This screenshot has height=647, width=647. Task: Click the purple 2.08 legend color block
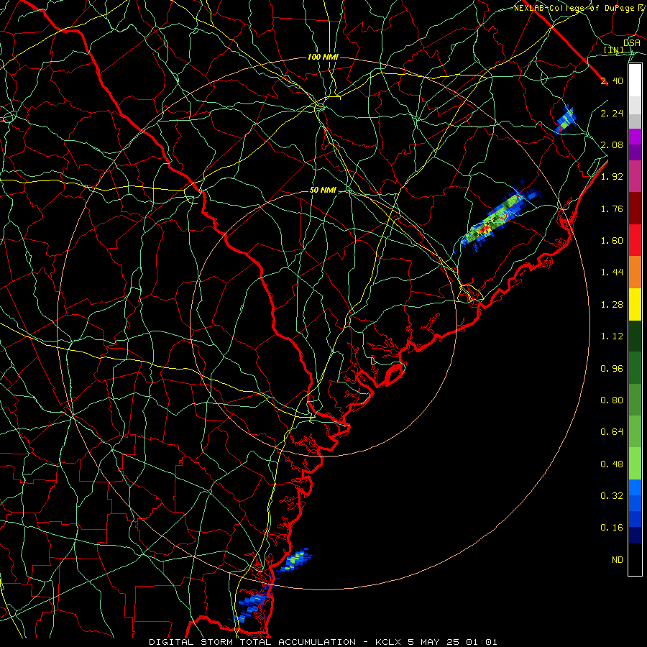point(635,144)
